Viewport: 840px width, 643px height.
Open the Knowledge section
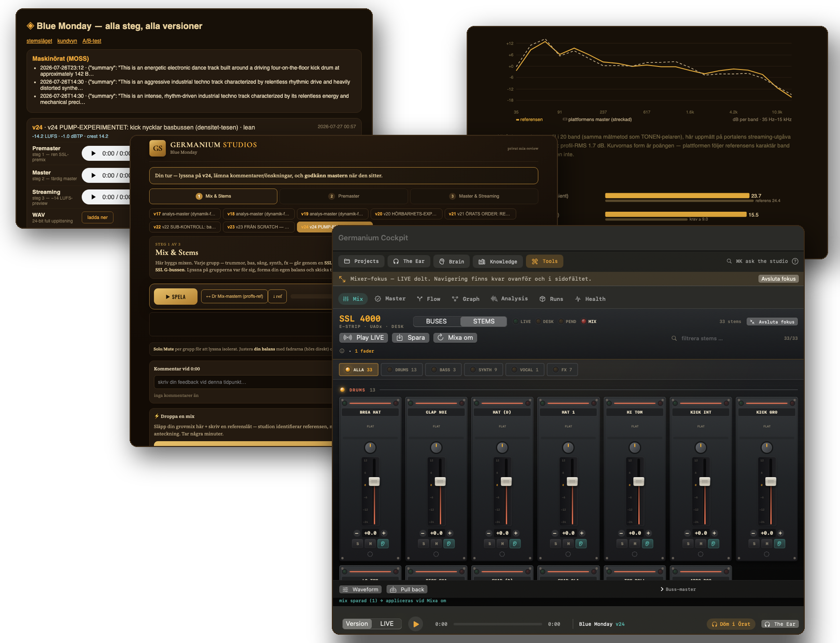(498, 261)
